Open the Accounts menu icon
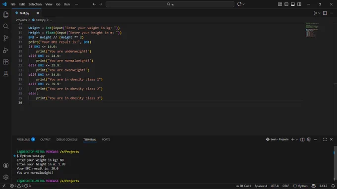 6,165
